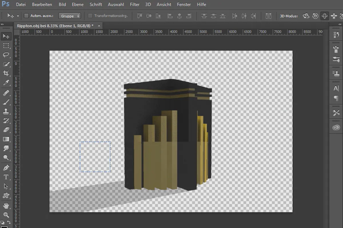Open the History panel icon
Screen dimensions: 343x228
coord(336,35)
